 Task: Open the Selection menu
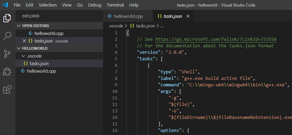tap(48, 5)
